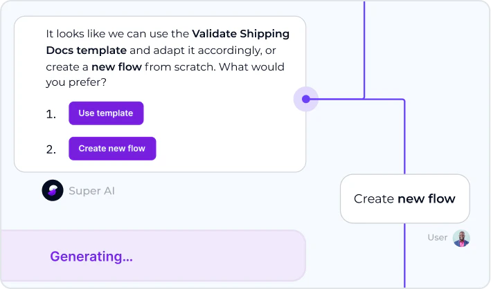
Task: Click bold "new flow" in the user's reply bubble
Action: coord(427,199)
